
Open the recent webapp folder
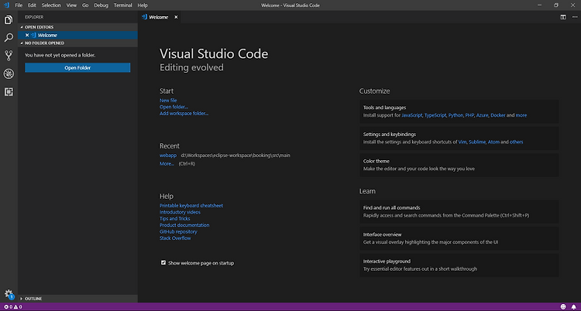pyautogui.click(x=168, y=155)
